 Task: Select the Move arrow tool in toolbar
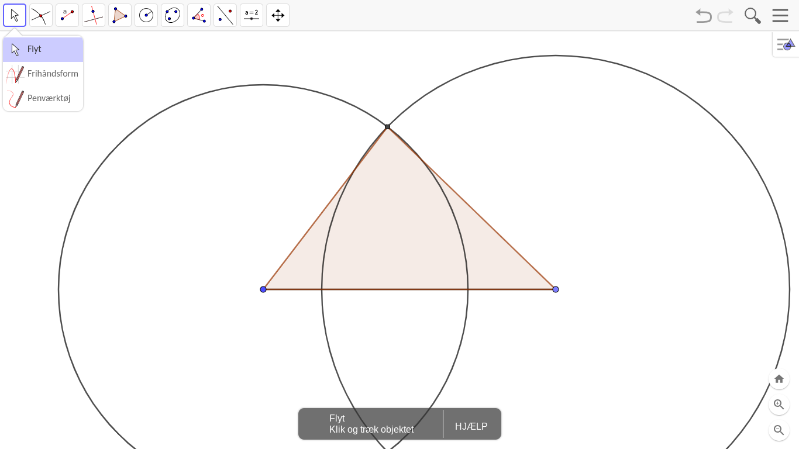(15, 15)
